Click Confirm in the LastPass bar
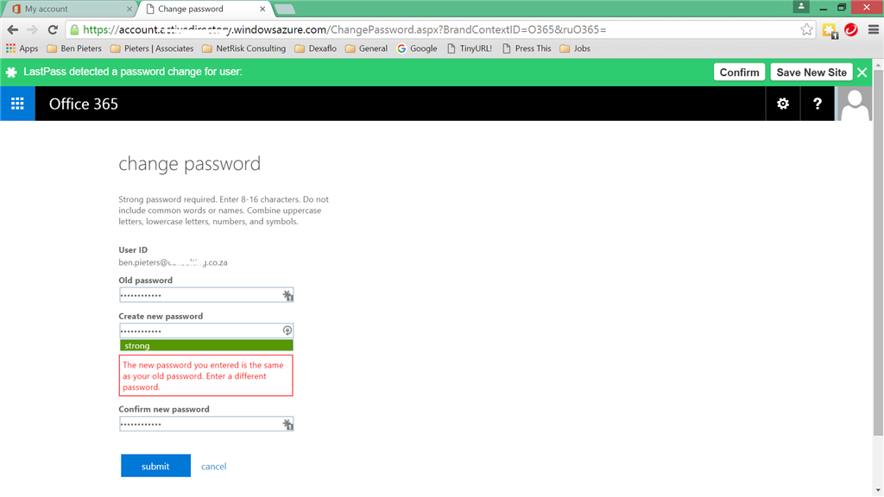The width and height of the screenshot is (884, 497). (x=739, y=72)
